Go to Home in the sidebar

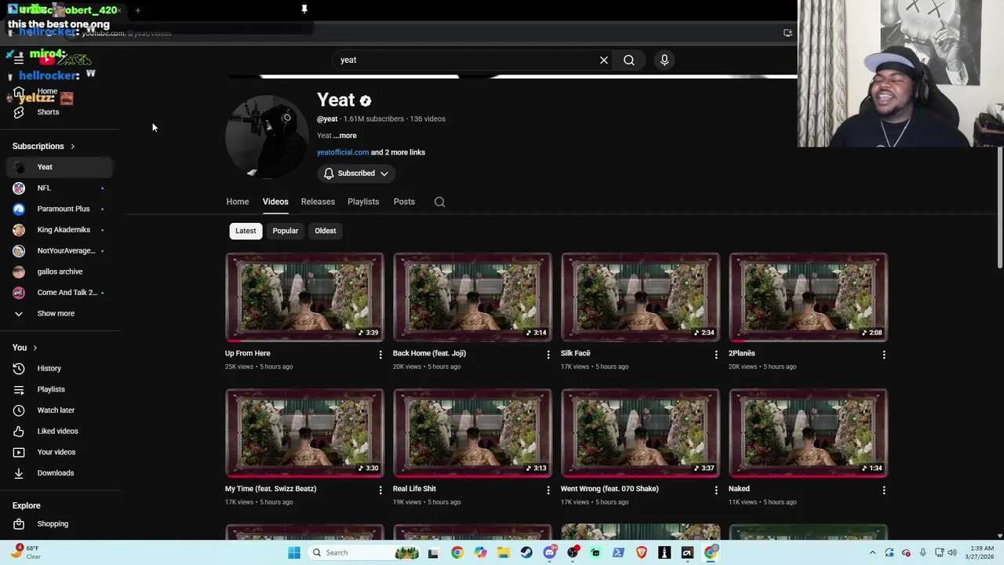60,91
